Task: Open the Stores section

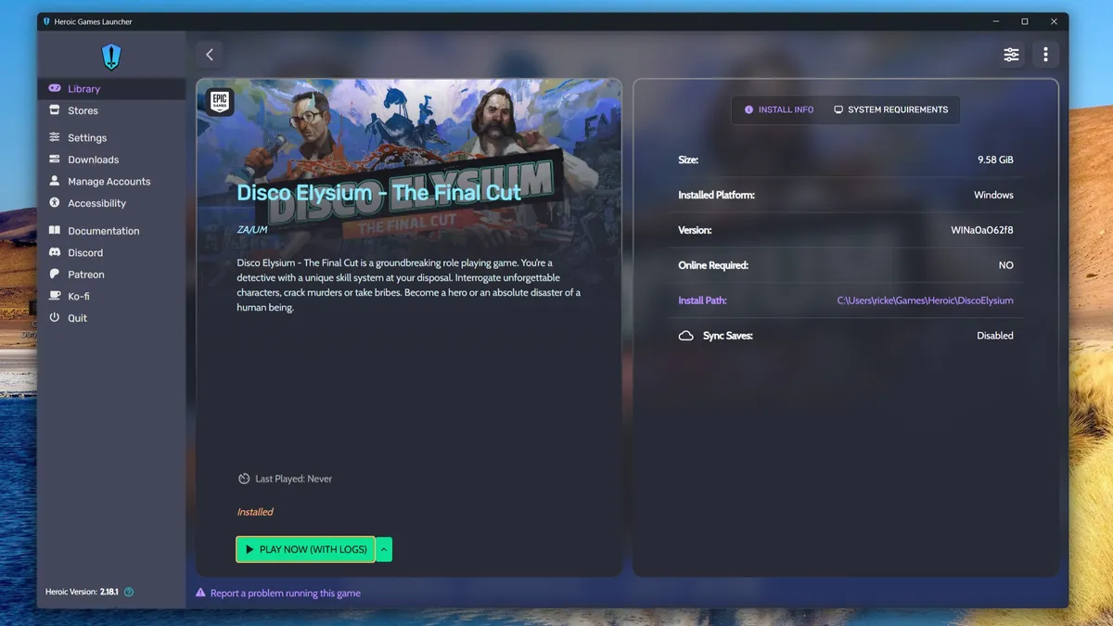Action: click(x=111, y=110)
